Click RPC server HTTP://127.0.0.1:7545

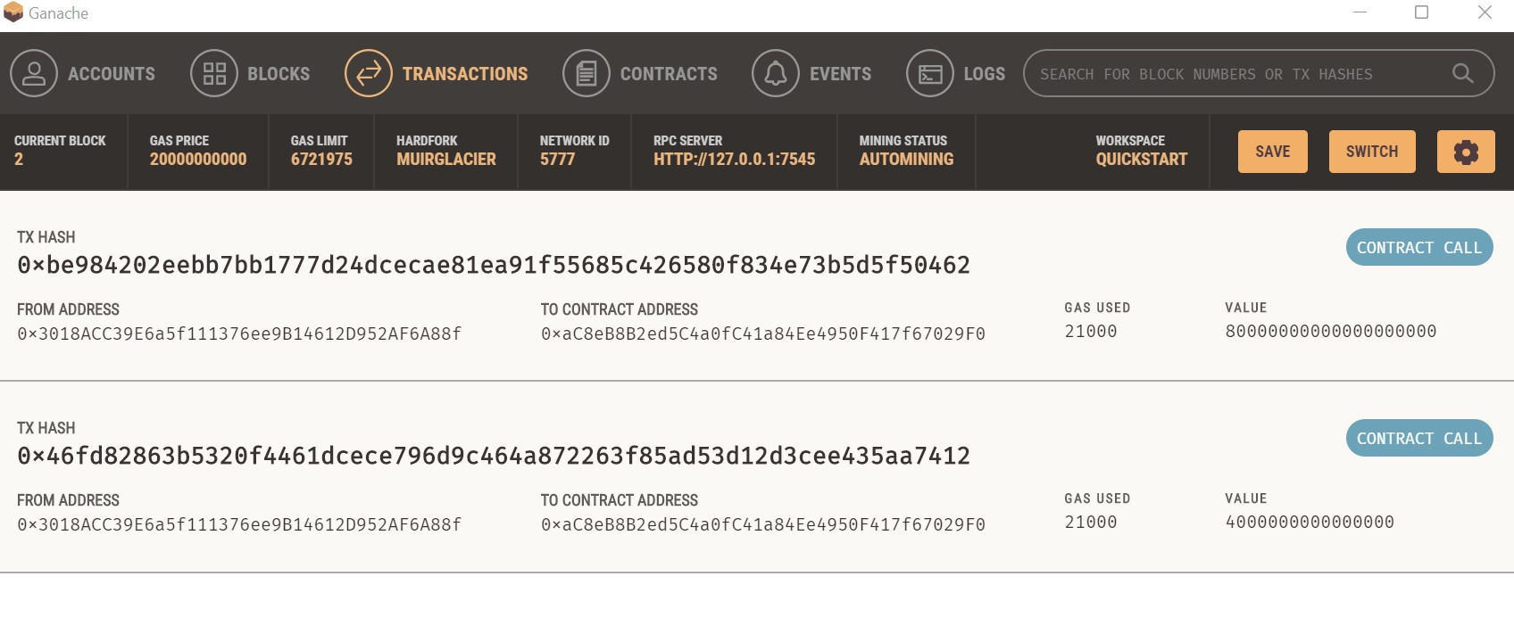pos(734,160)
